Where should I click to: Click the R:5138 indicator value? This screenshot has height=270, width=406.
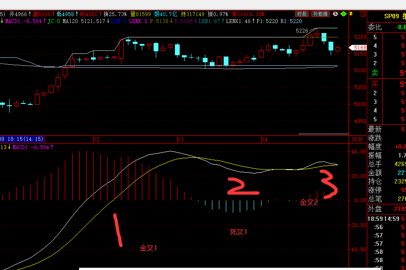pyautogui.click(x=184, y=21)
